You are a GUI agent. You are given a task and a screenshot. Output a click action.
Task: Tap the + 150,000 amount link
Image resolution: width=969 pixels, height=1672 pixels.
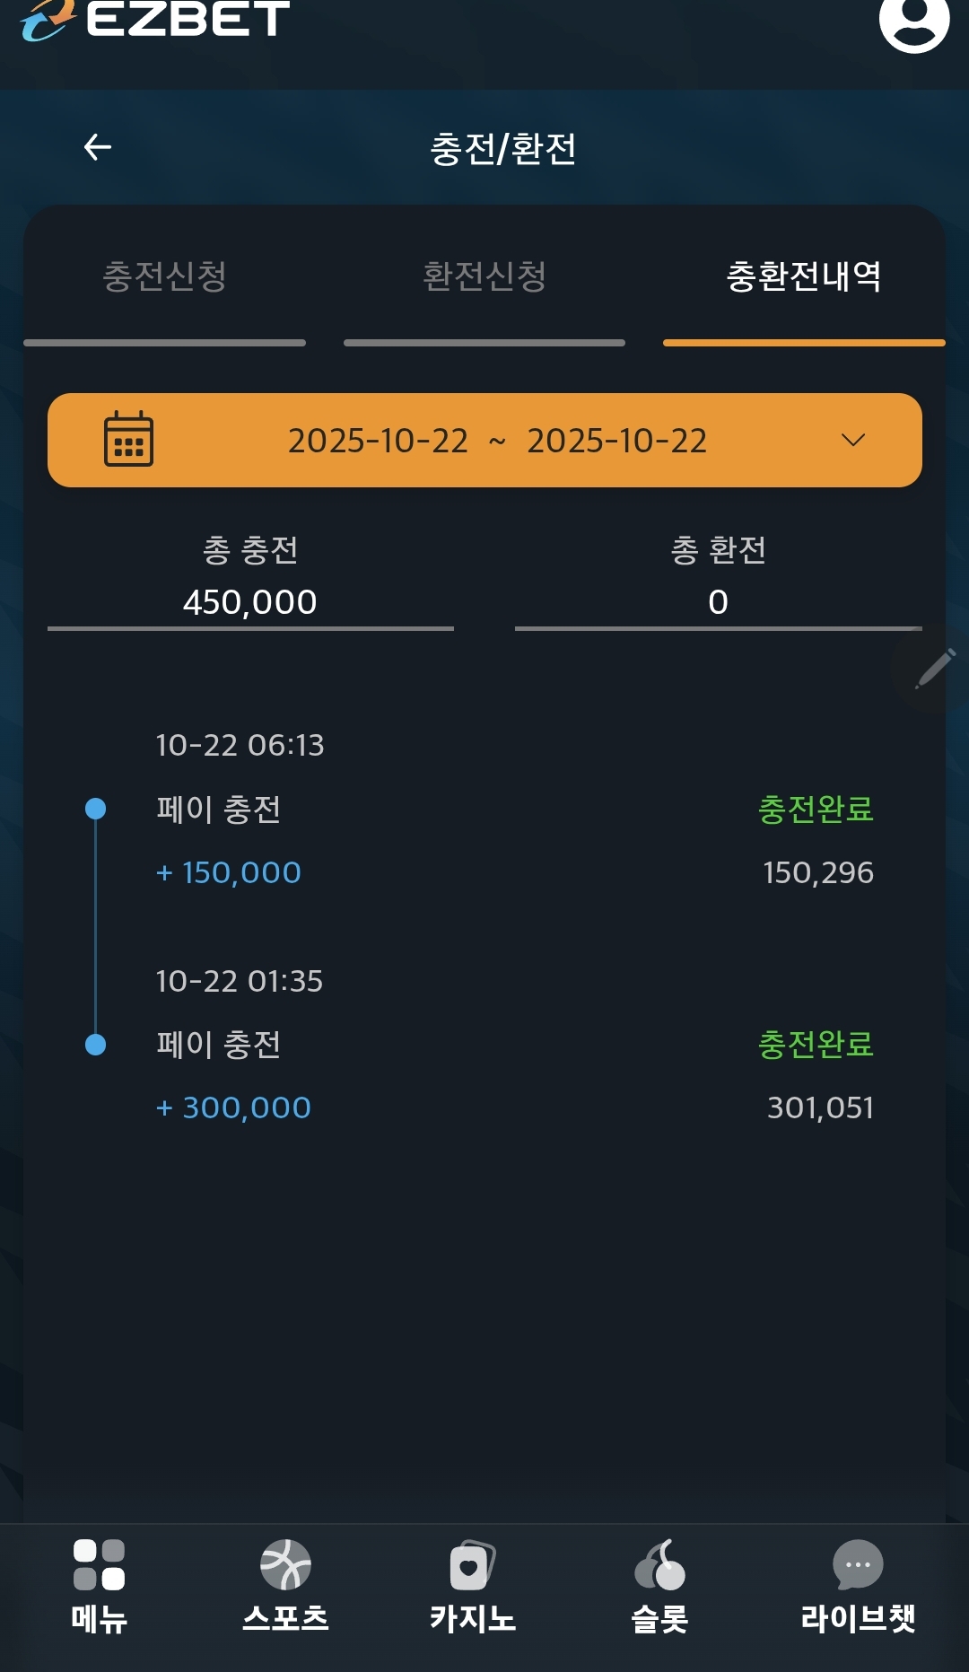[x=229, y=872]
